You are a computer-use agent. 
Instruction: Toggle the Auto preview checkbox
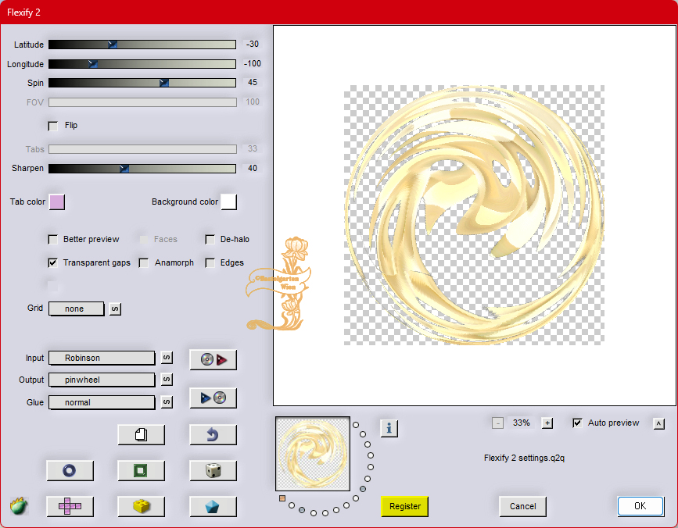(577, 423)
